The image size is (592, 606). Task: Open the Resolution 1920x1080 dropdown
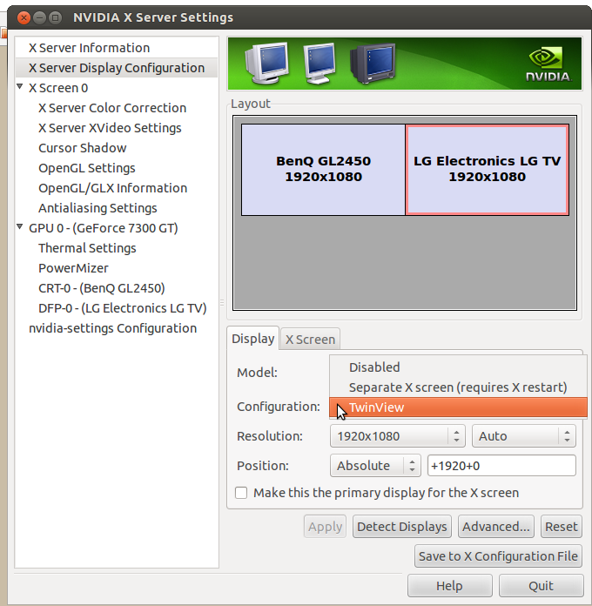coord(398,436)
